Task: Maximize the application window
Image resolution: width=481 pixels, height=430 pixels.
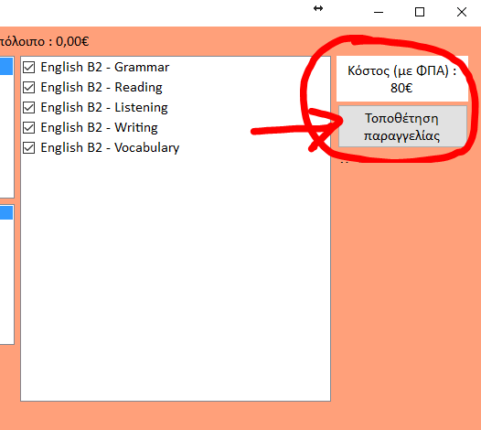Action: (x=420, y=12)
